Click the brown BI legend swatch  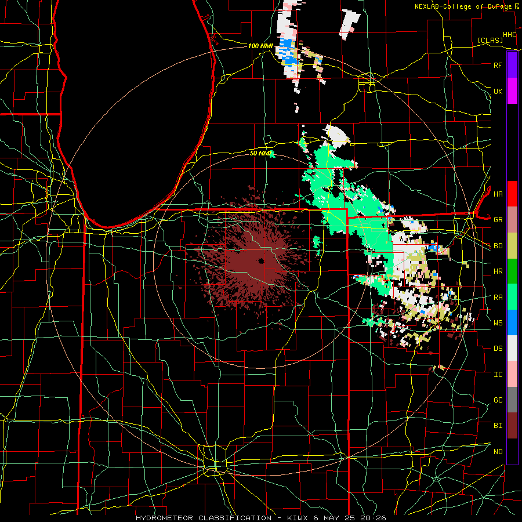(512, 426)
